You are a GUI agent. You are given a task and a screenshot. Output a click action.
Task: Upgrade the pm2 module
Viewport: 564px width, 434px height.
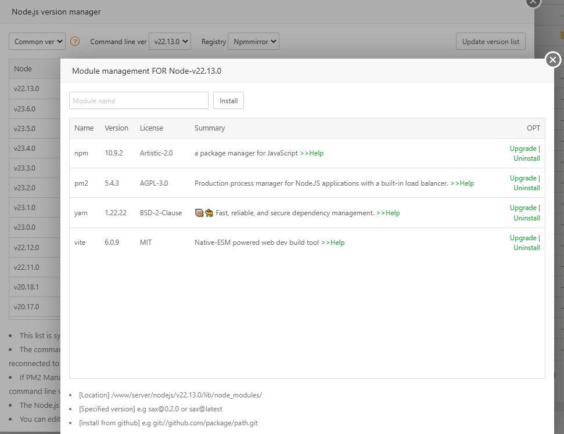click(x=523, y=178)
